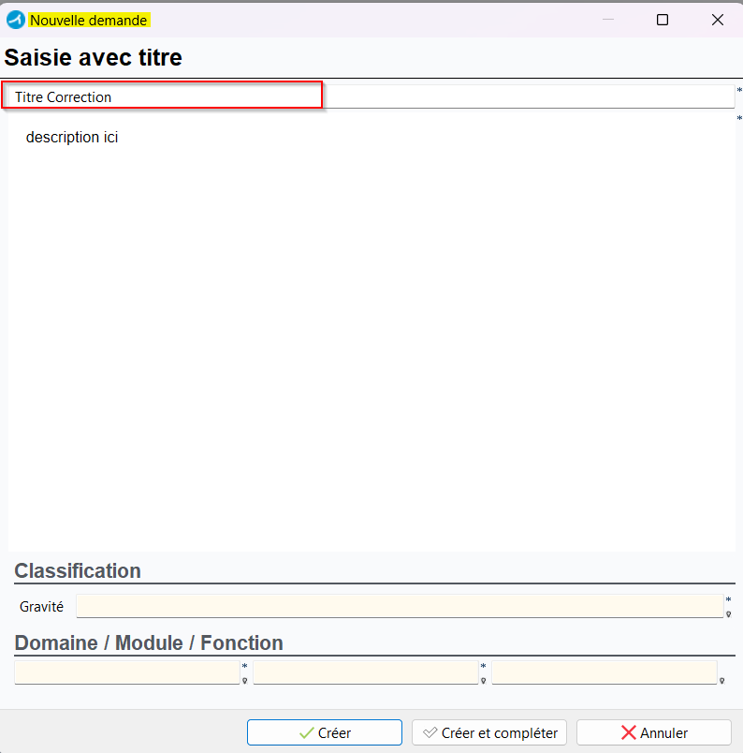Click the Gravité label text
743x753 pixels.
[x=41, y=607]
